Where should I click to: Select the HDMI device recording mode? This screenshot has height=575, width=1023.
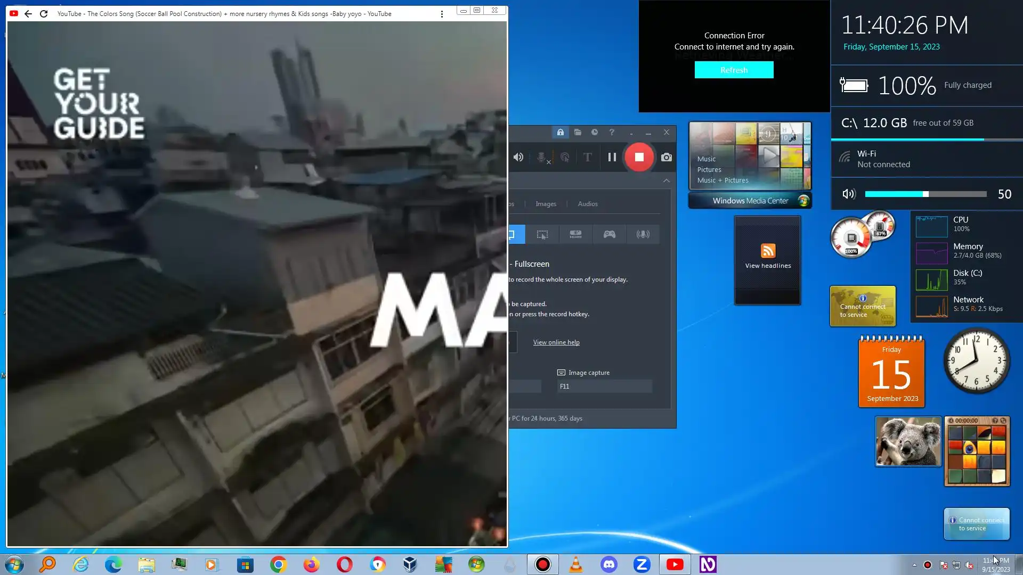pos(575,234)
